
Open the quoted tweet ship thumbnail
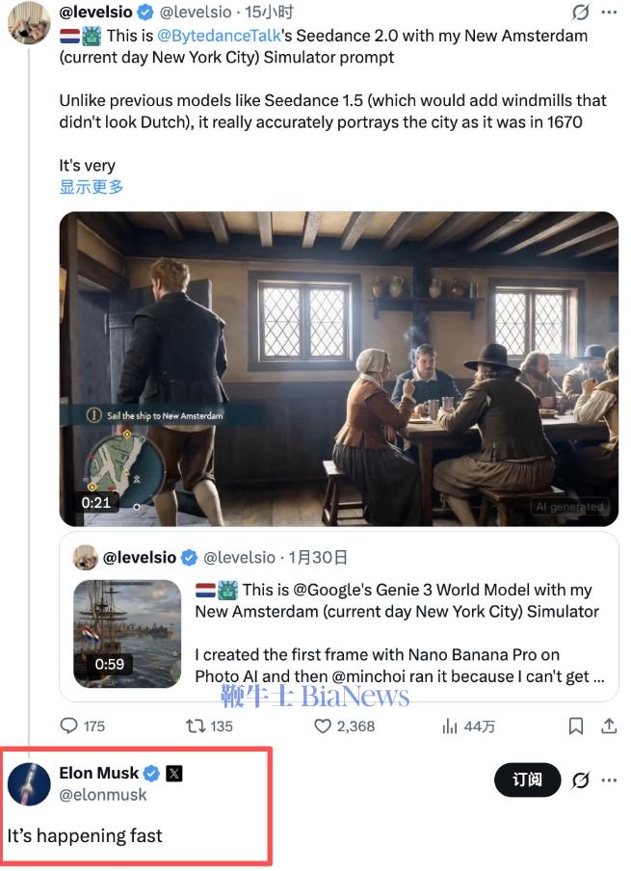pyautogui.click(x=127, y=633)
